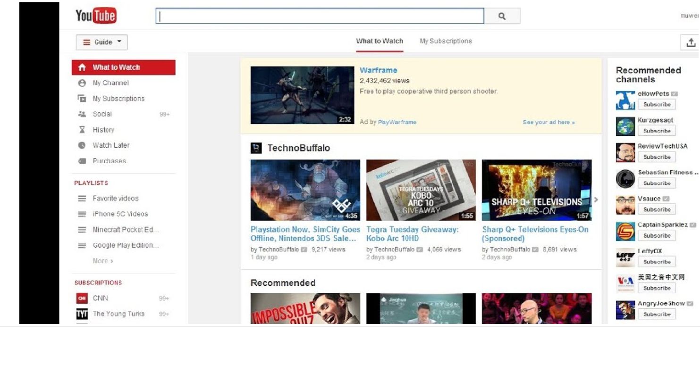The height and width of the screenshot is (365, 700).
Task: Click the LeftyOX channel avatar
Action: pos(625,257)
